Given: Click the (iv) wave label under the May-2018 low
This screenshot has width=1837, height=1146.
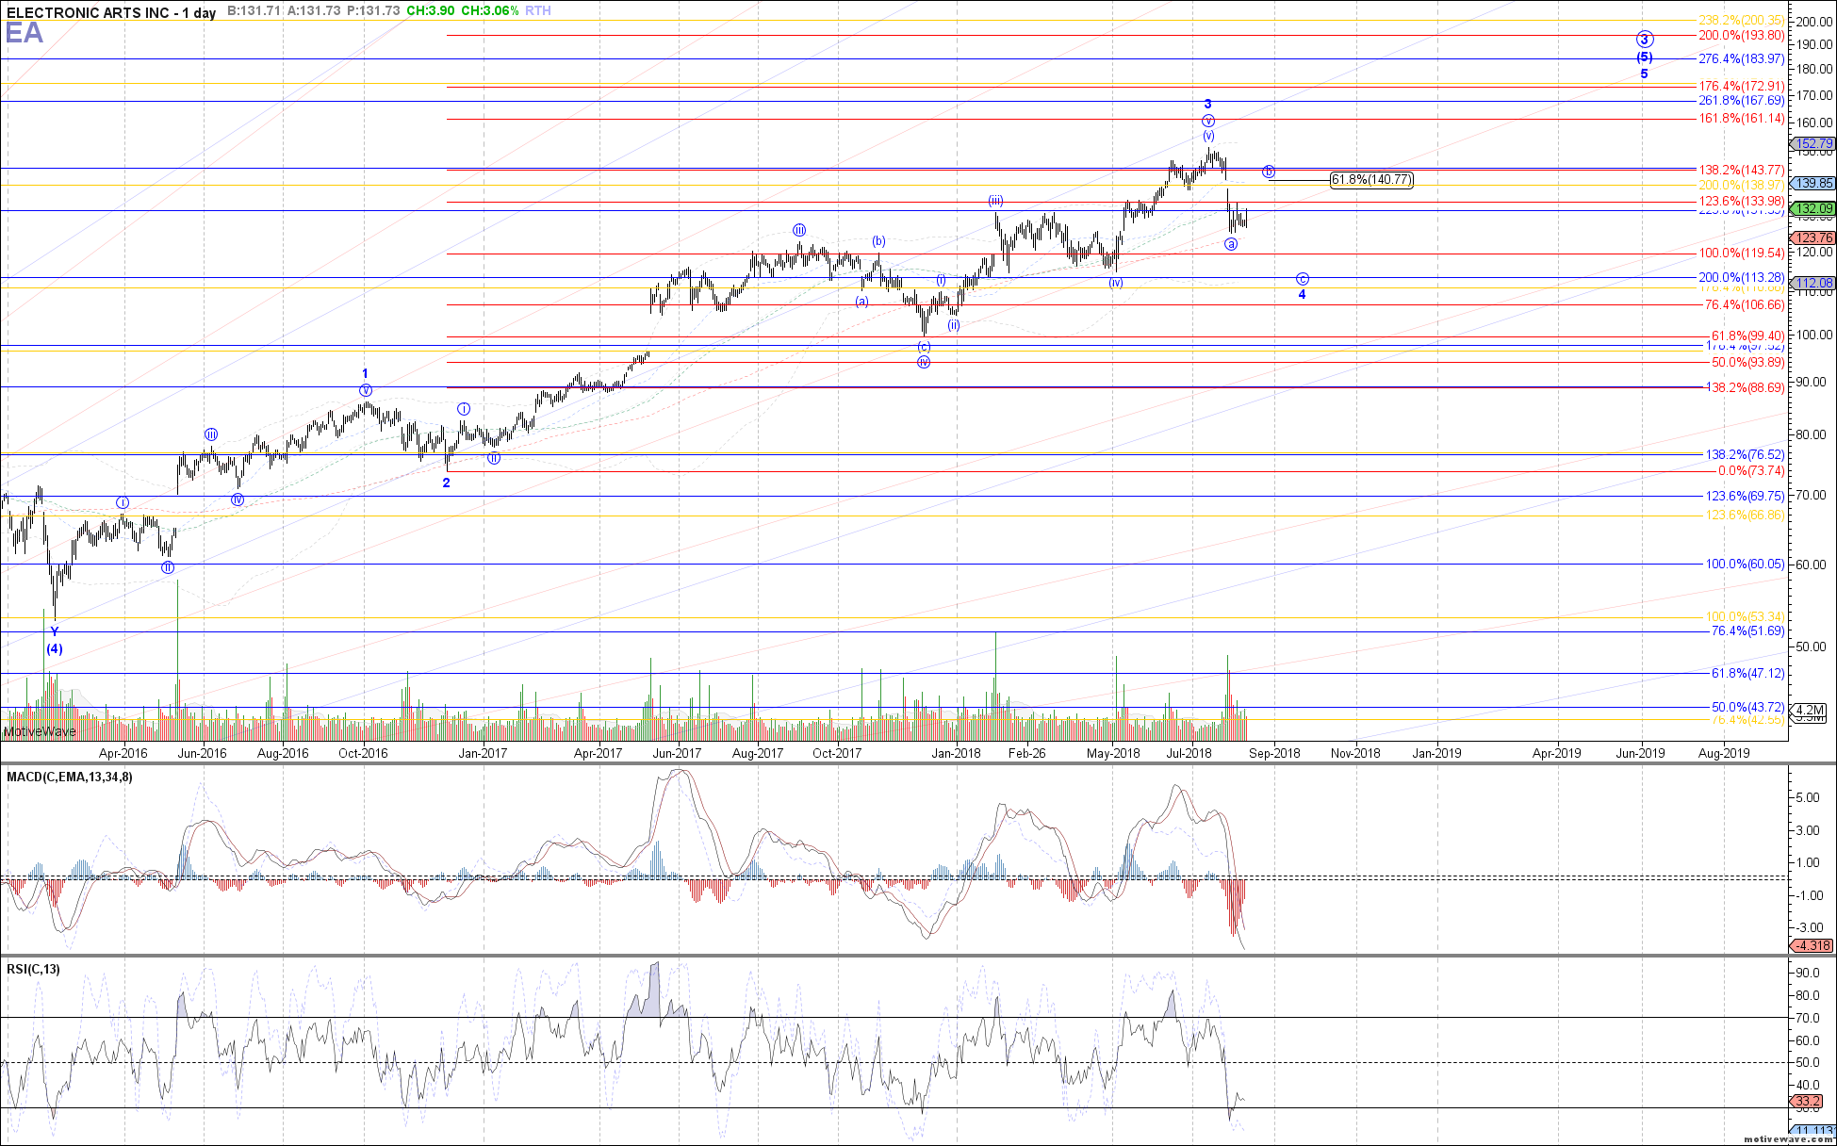Looking at the screenshot, I should pos(1116,283).
